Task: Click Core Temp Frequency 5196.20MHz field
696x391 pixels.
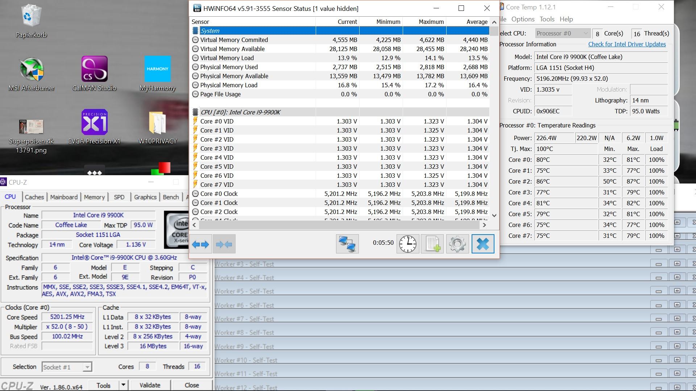Action: click(x=601, y=79)
